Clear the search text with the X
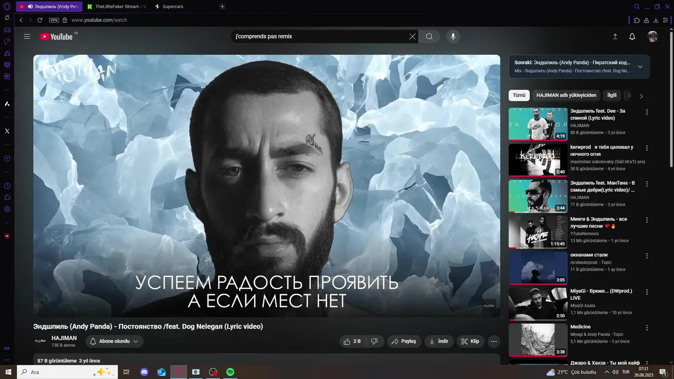 [412, 36]
